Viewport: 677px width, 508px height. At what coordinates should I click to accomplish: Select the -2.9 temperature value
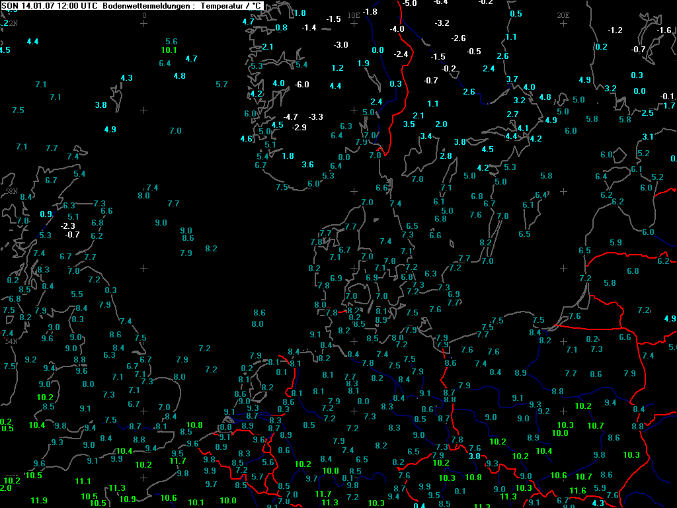click(x=299, y=127)
